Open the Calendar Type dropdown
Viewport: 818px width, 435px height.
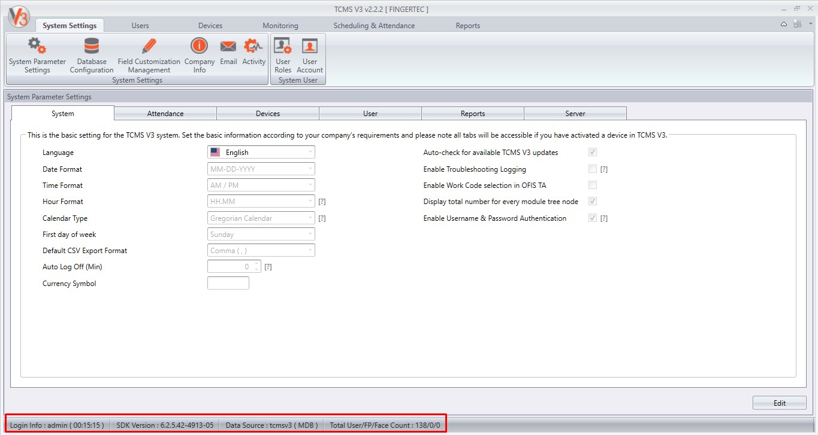click(261, 218)
